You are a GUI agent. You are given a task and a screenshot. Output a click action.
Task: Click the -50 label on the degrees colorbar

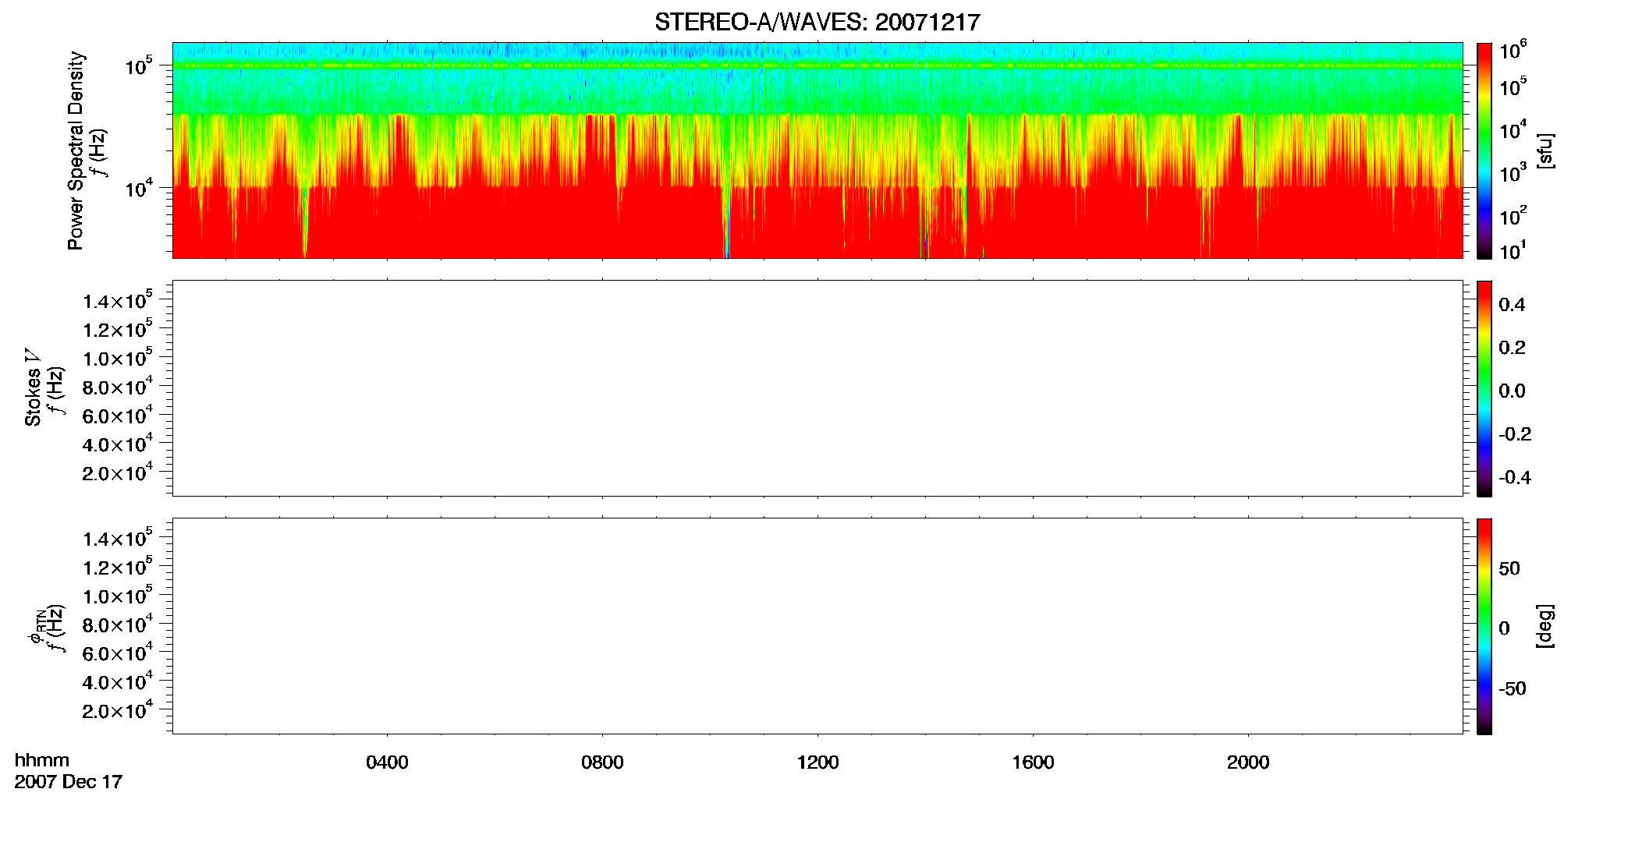tap(1513, 688)
